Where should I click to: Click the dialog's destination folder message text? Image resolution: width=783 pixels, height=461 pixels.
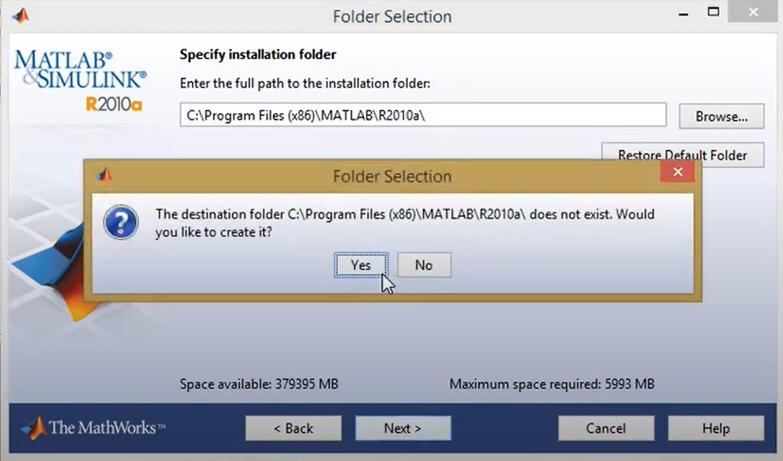pos(404,223)
